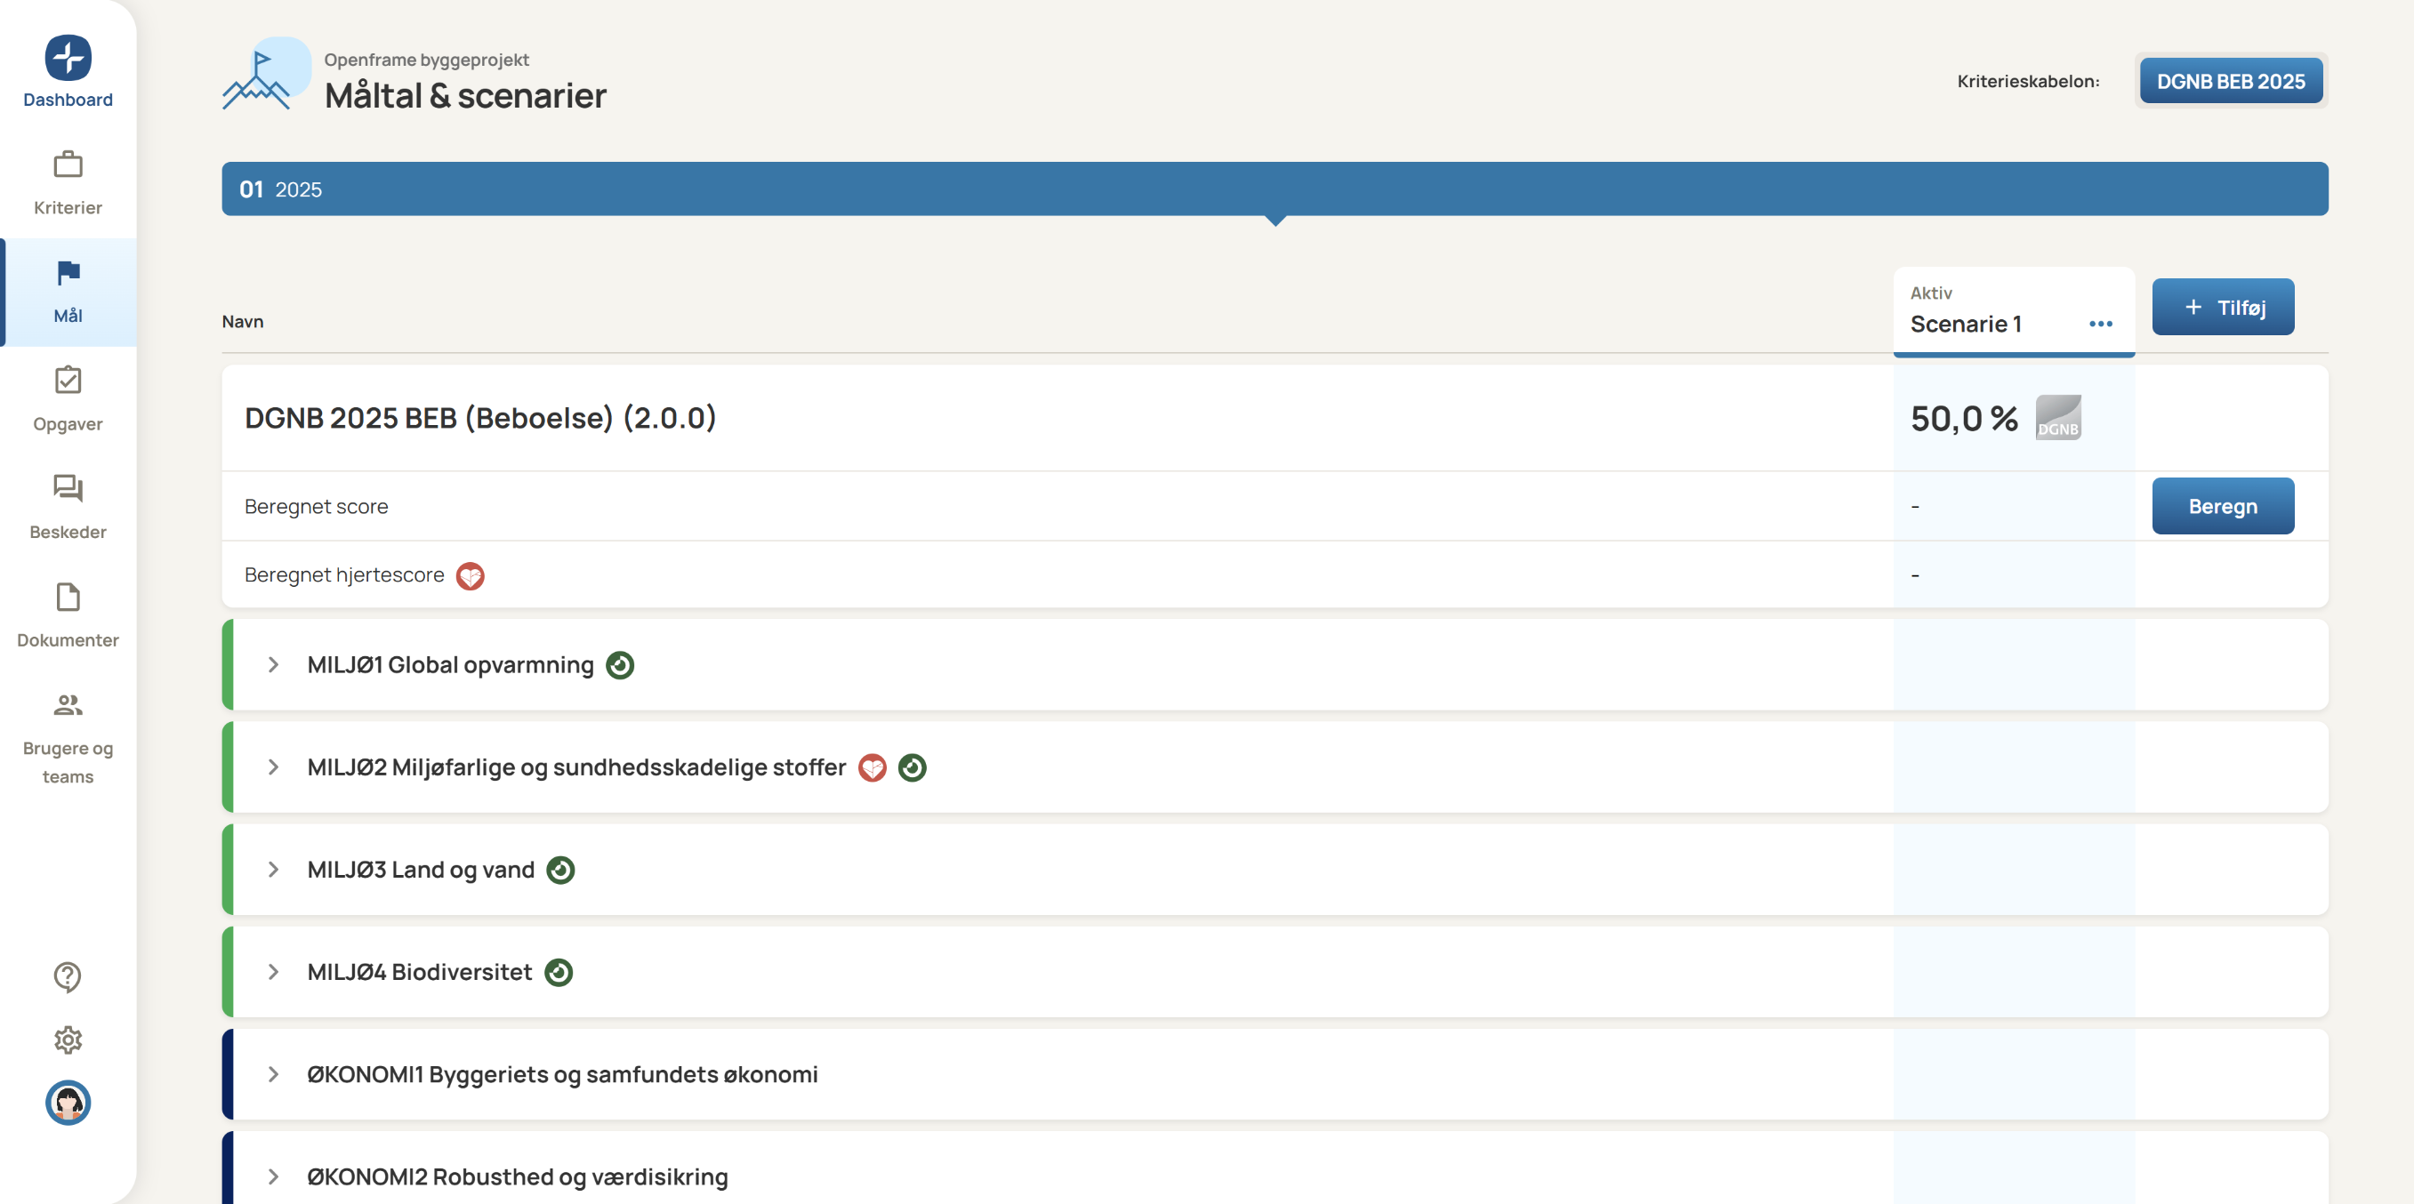Click the help question mark icon

68,976
